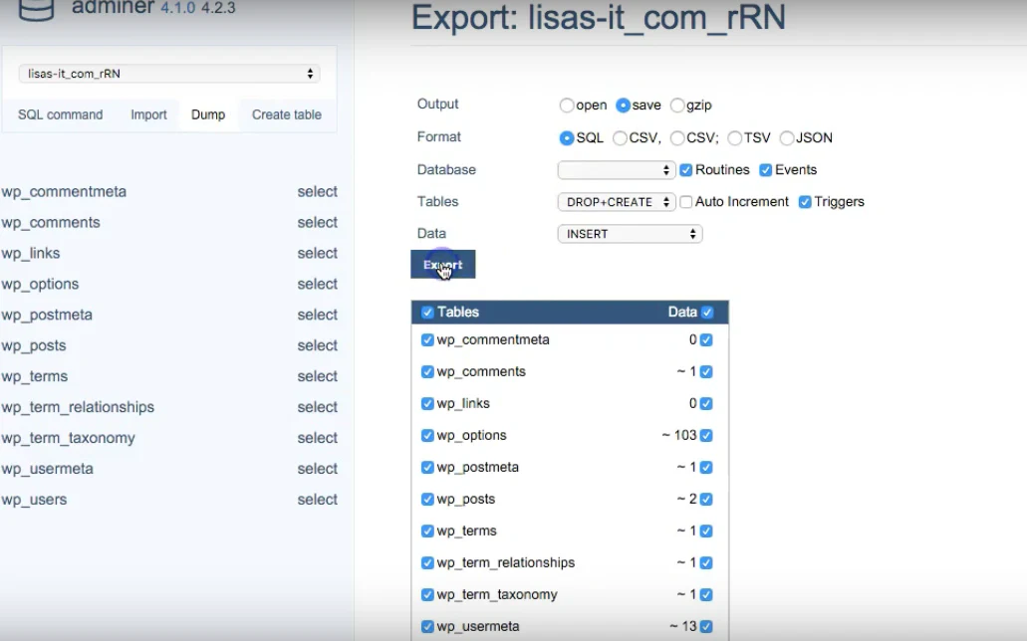
Task: Open wp_options table in sidebar
Action: (x=40, y=284)
